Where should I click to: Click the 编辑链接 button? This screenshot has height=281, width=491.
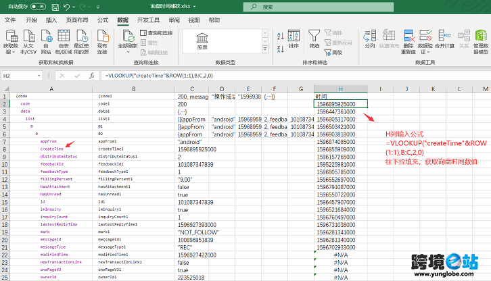tap(154, 53)
